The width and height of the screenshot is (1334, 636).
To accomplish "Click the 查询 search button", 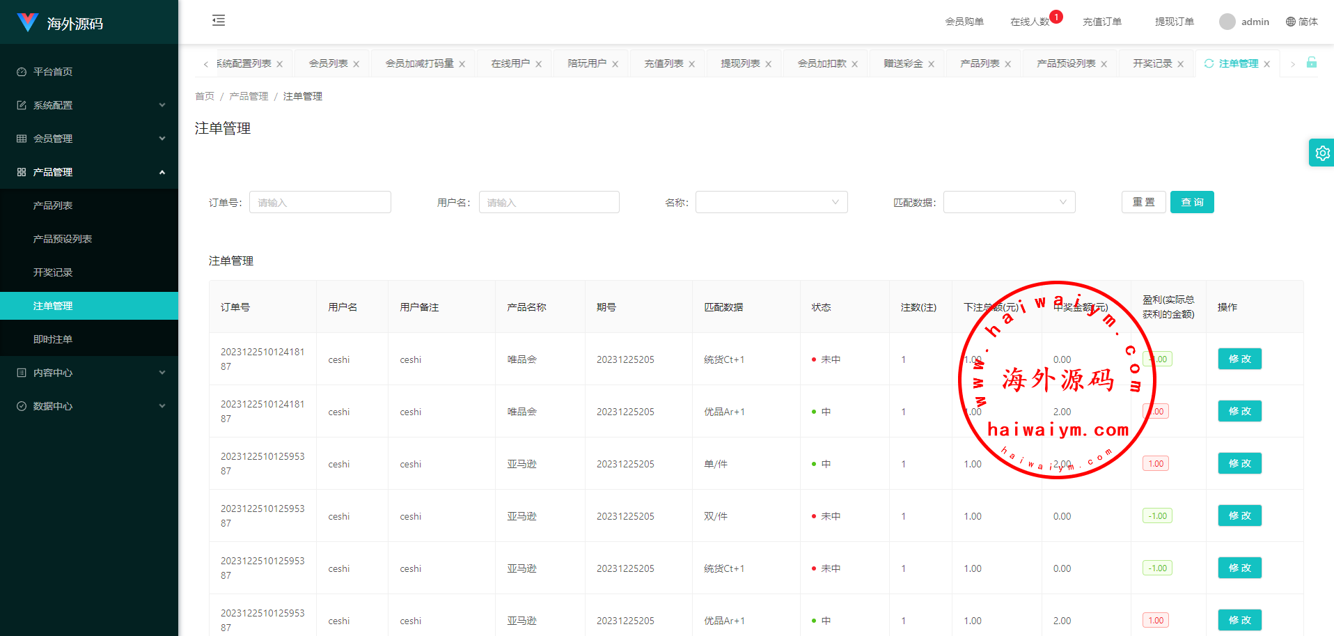I will tap(1191, 202).
